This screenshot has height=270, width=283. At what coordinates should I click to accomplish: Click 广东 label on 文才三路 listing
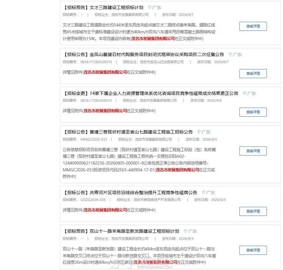pos(157,7)
